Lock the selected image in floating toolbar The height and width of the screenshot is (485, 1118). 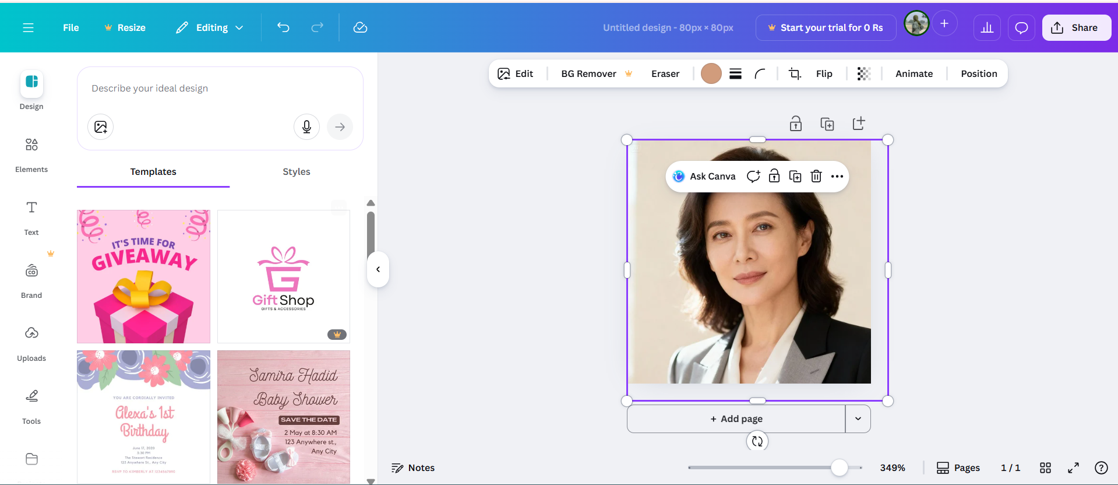774,177
